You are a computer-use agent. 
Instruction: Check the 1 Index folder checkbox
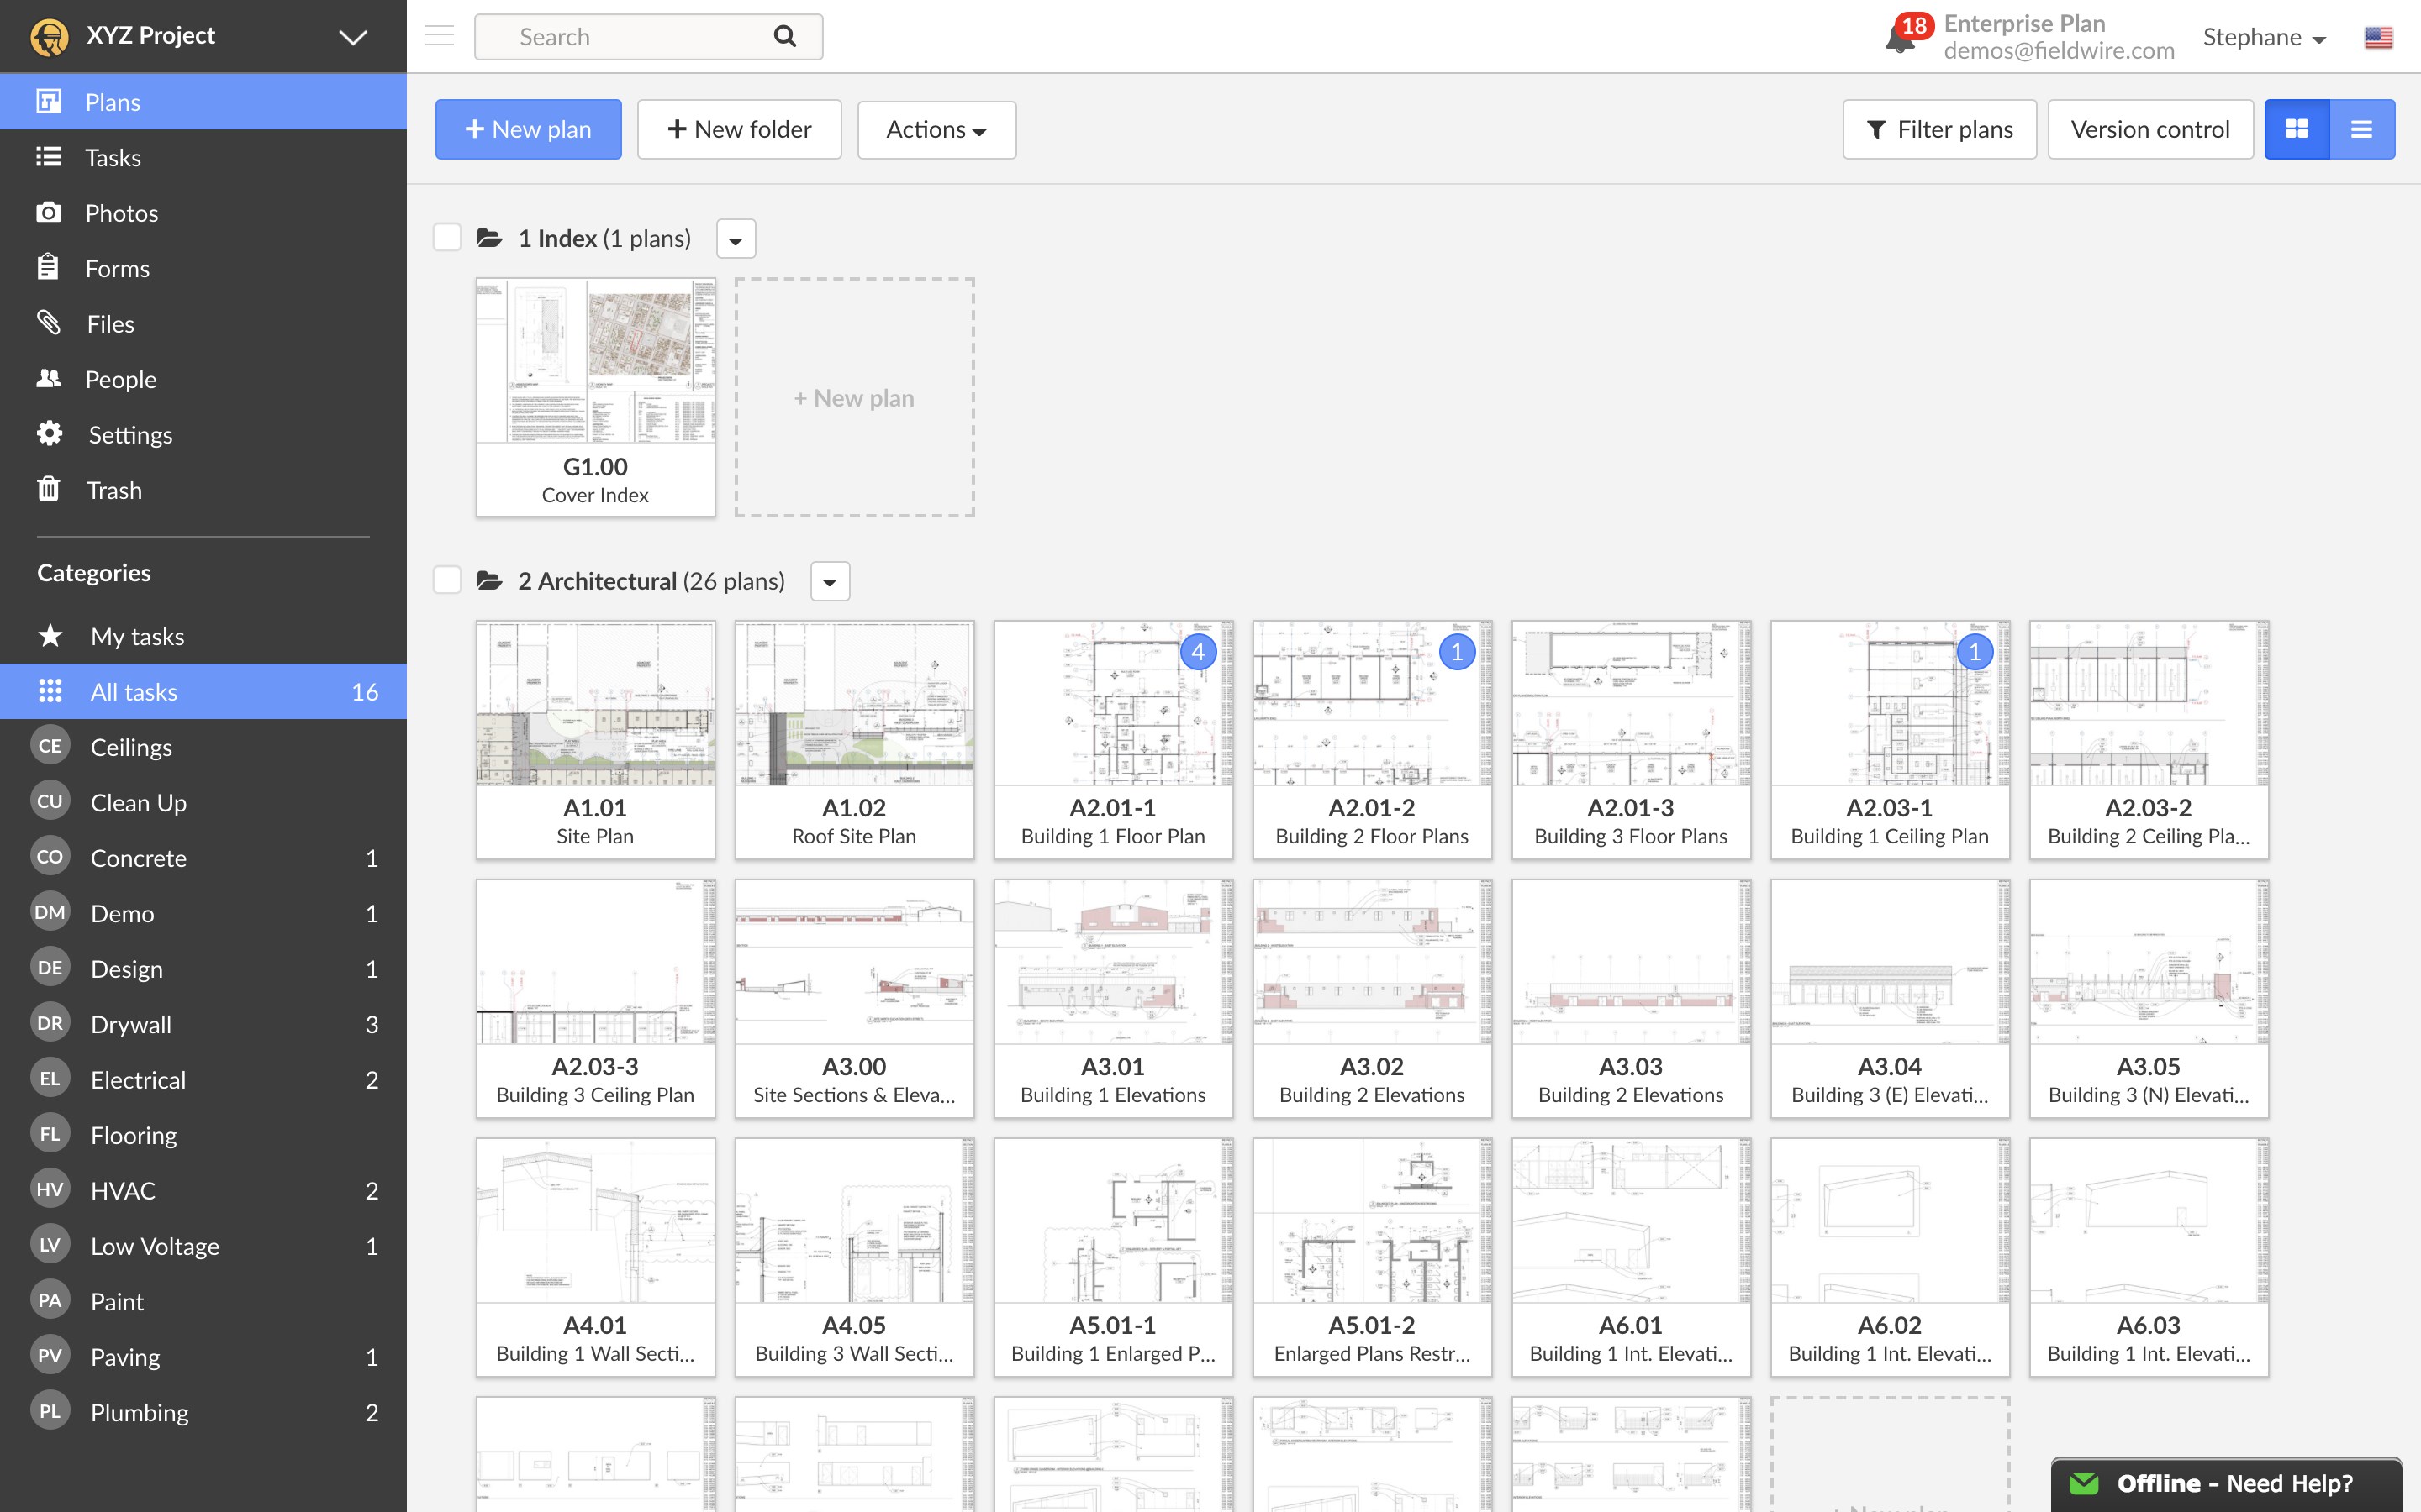click(446, 236)
